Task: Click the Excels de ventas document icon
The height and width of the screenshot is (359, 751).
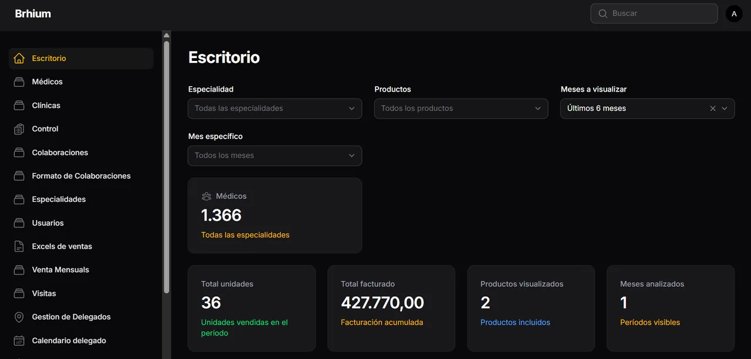Action: tap(19, 246)
